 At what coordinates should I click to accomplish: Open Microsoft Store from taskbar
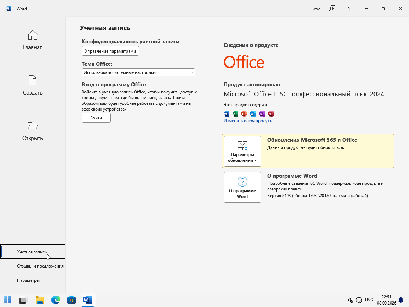[71, 300]
